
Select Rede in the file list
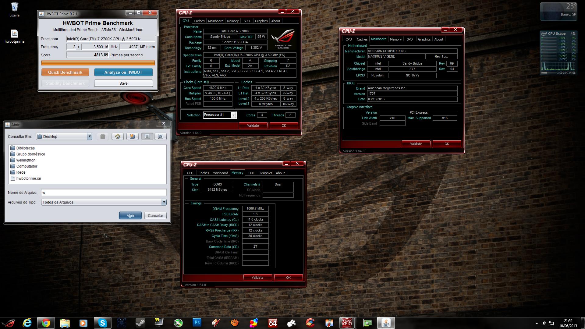point(18,172)
